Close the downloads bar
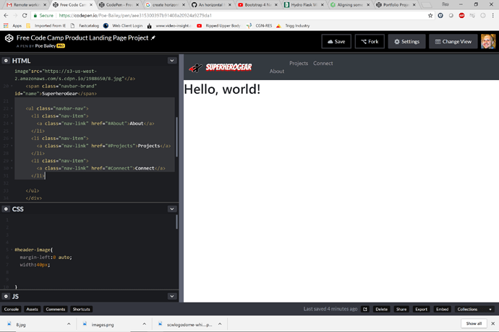This screenshot has height=332, width=499. click(492, 323)
